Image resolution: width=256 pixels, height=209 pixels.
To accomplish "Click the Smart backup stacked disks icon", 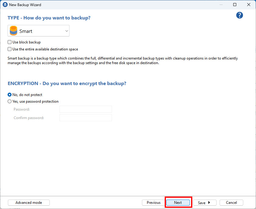I will click(x=14, y=31).
